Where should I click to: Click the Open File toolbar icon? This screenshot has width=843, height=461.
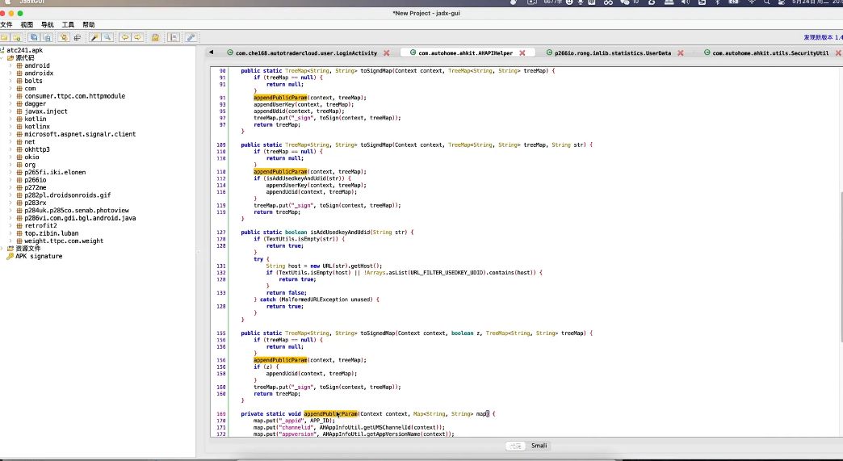[5, 37]
